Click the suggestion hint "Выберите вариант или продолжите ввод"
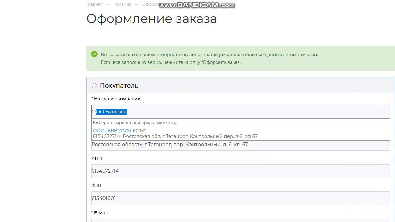The width and height of the screenshot is (395, 222). click(x=135, y=123)
